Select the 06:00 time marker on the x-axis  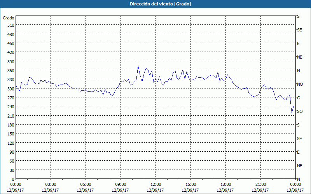[x=86, y=184]
